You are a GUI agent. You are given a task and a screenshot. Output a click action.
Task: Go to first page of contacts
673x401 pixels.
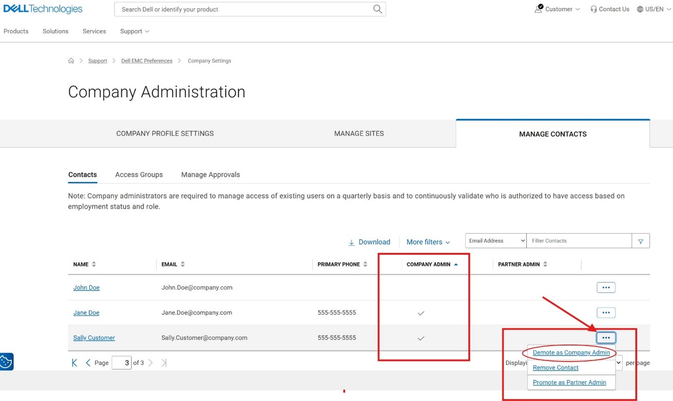74,363
